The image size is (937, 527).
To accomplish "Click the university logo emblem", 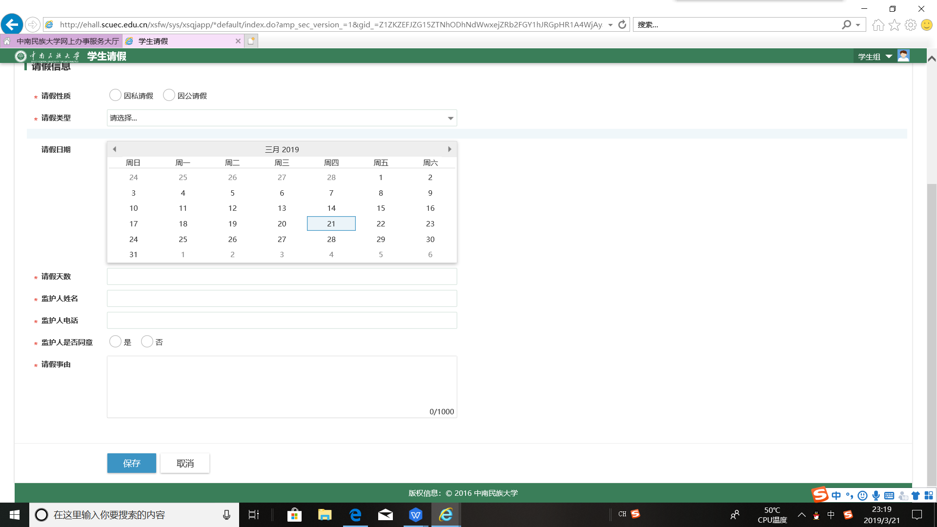I will coord(20,56).
